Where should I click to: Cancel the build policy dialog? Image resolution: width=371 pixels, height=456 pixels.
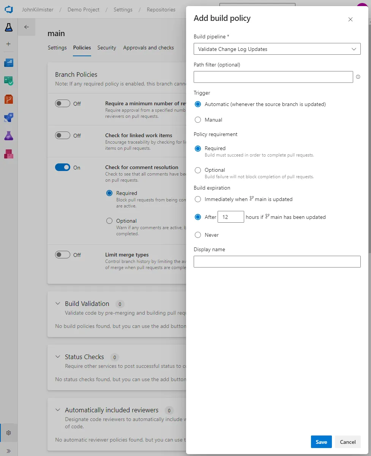pos(348,442)
